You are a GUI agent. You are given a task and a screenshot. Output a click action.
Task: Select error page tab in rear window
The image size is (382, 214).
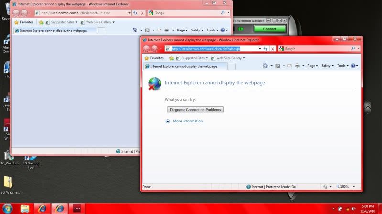(55, 31)
